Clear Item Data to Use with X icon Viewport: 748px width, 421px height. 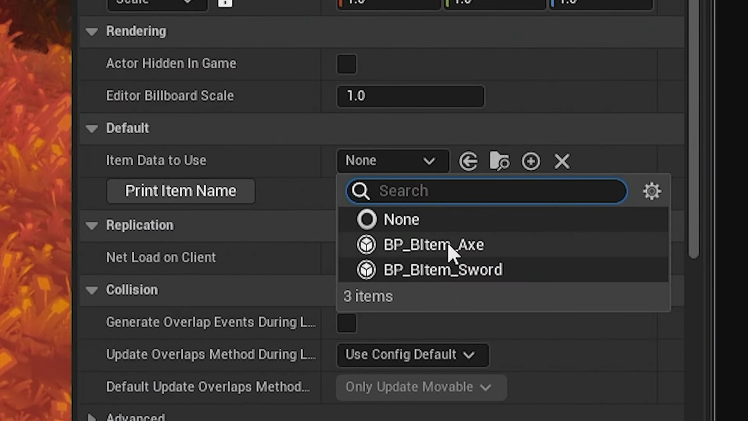click(562, 161)
